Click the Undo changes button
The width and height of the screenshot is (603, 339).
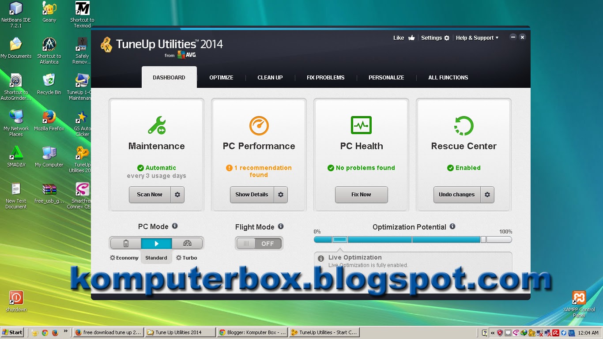[457, 195]
